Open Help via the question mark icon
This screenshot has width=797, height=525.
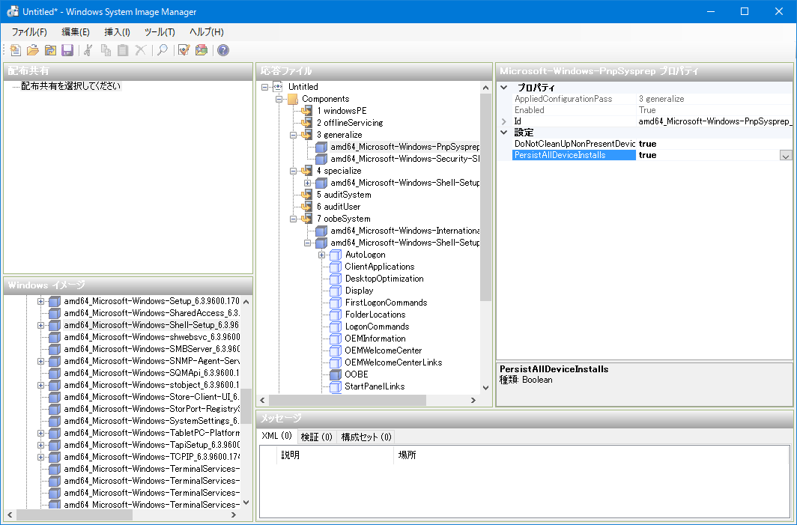click(223, 50)
